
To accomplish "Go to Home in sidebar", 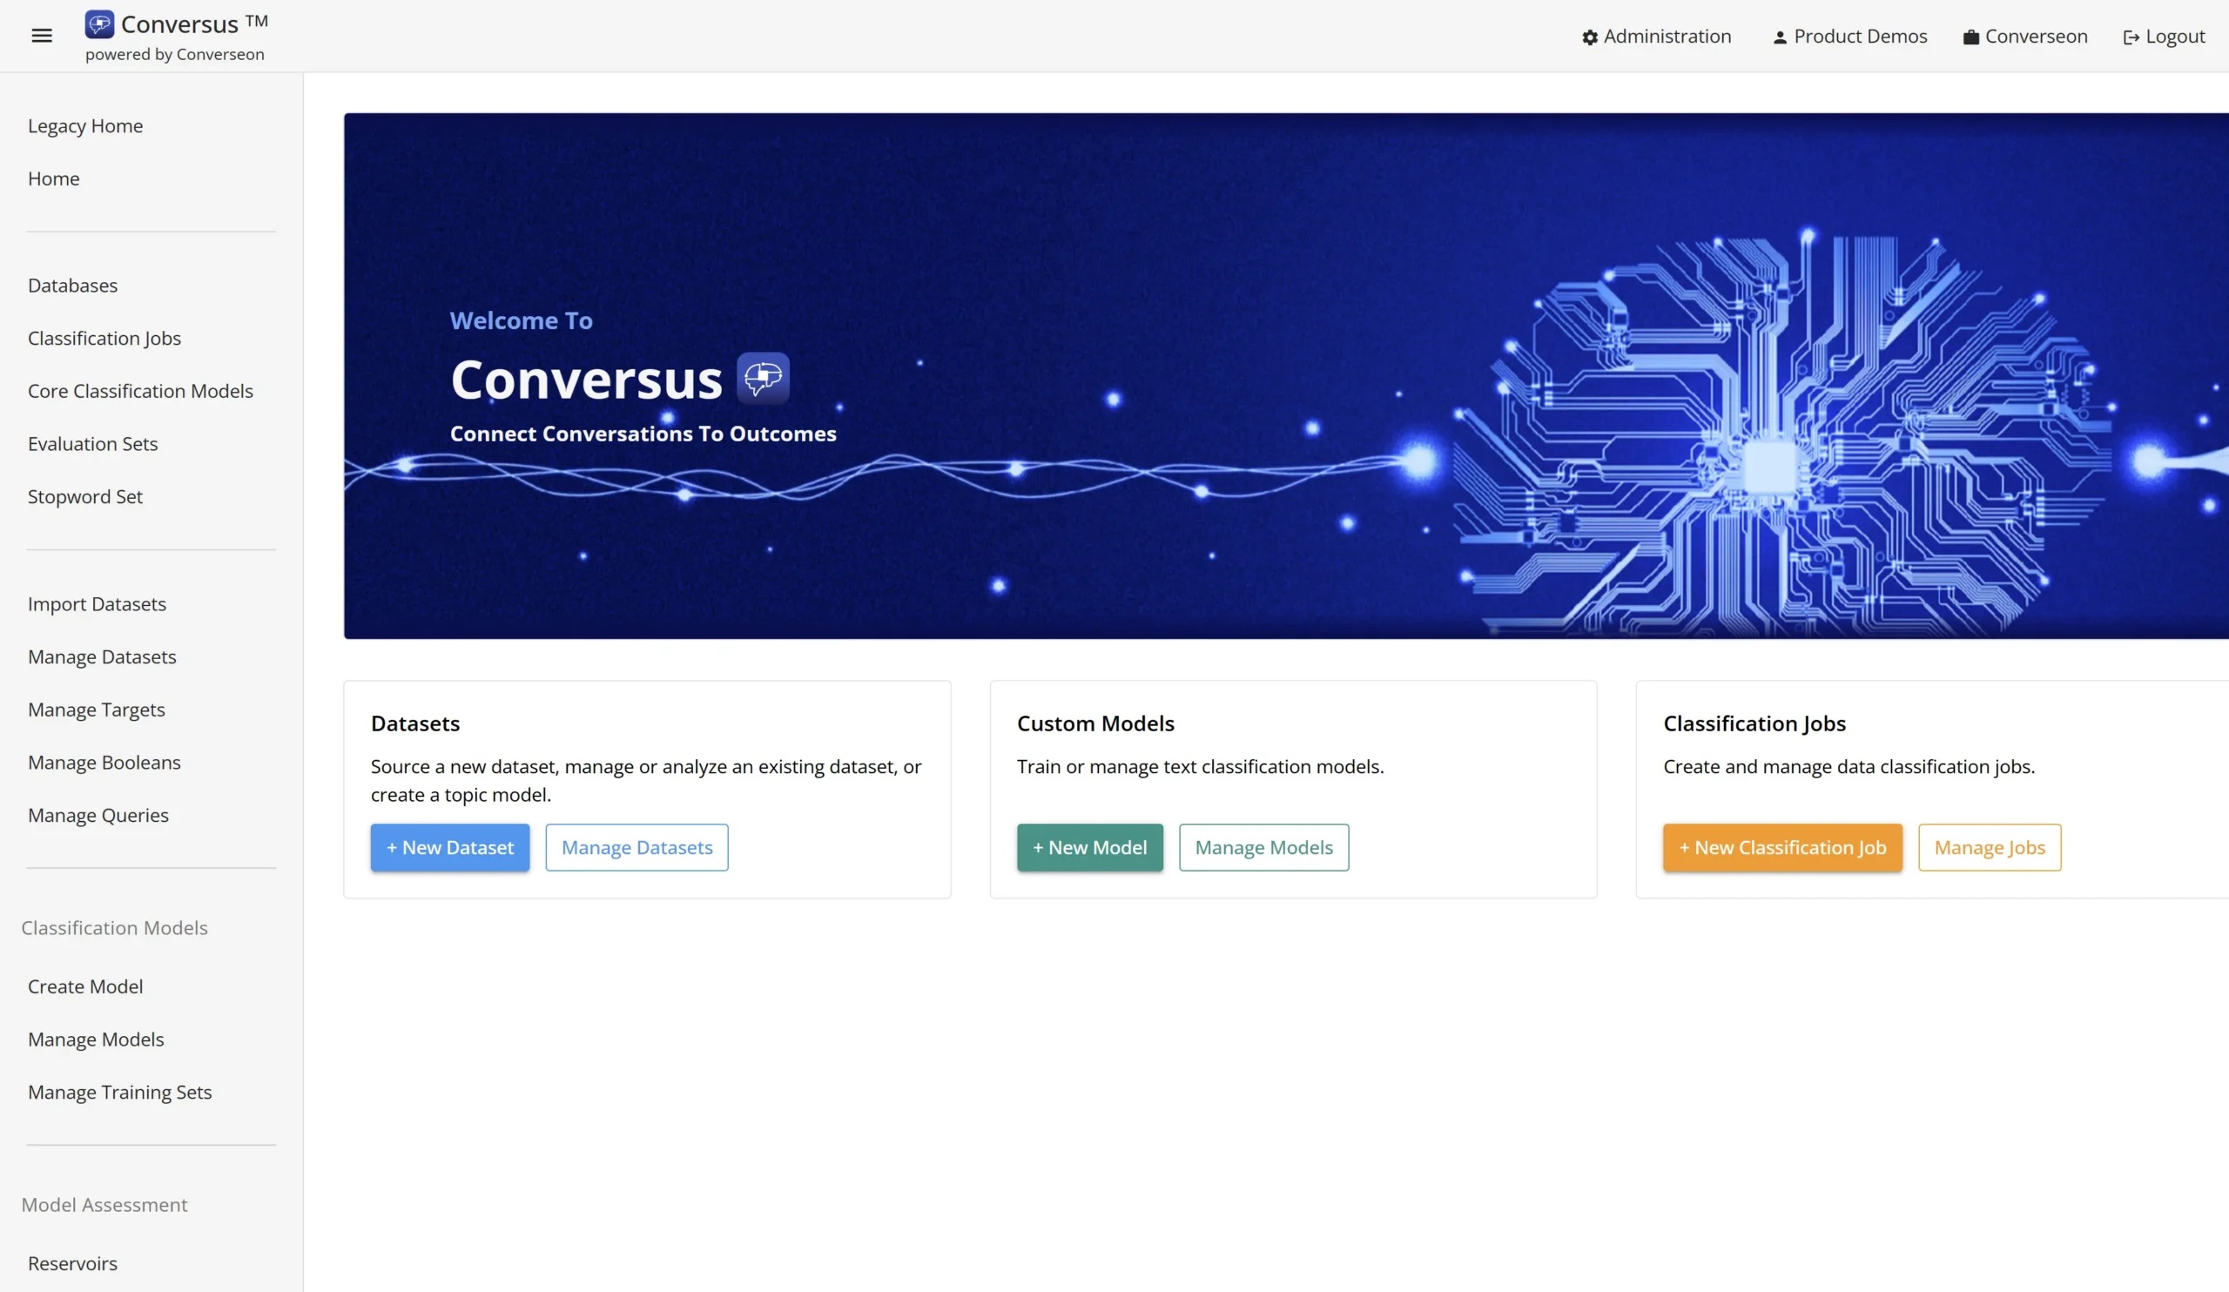I will pos(53,178).
